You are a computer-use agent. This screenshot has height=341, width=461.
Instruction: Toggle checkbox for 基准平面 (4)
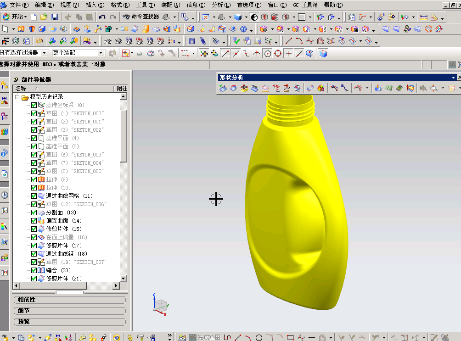tap(34, 138)
